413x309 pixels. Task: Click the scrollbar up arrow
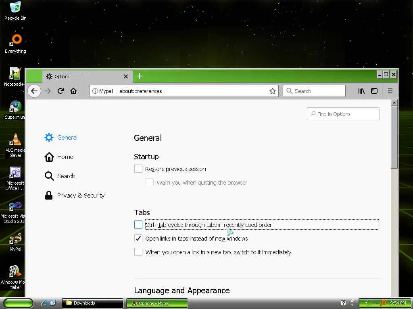394,103
